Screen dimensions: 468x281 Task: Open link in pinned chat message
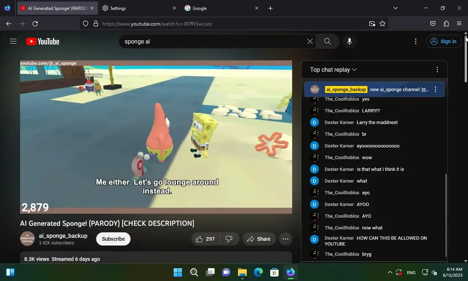click(425, 89)
